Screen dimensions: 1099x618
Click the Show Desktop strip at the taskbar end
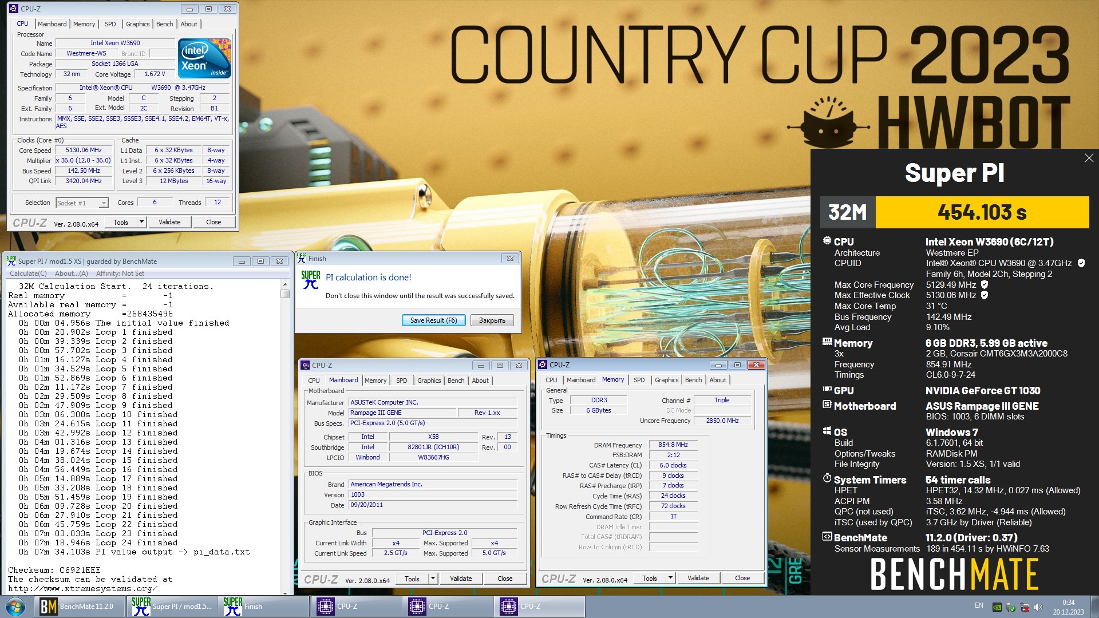1094,607
